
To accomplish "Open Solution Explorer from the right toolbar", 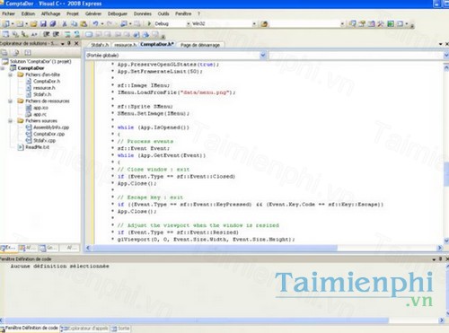I will (x=352, y=23).
